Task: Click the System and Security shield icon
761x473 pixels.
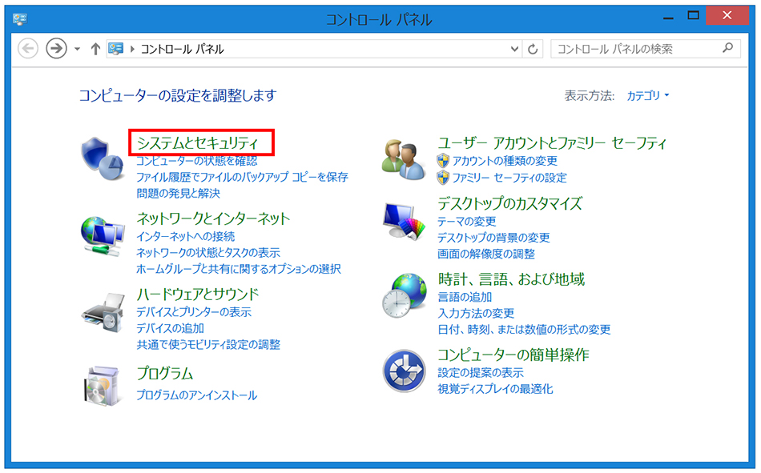Action: click(103, 158)
